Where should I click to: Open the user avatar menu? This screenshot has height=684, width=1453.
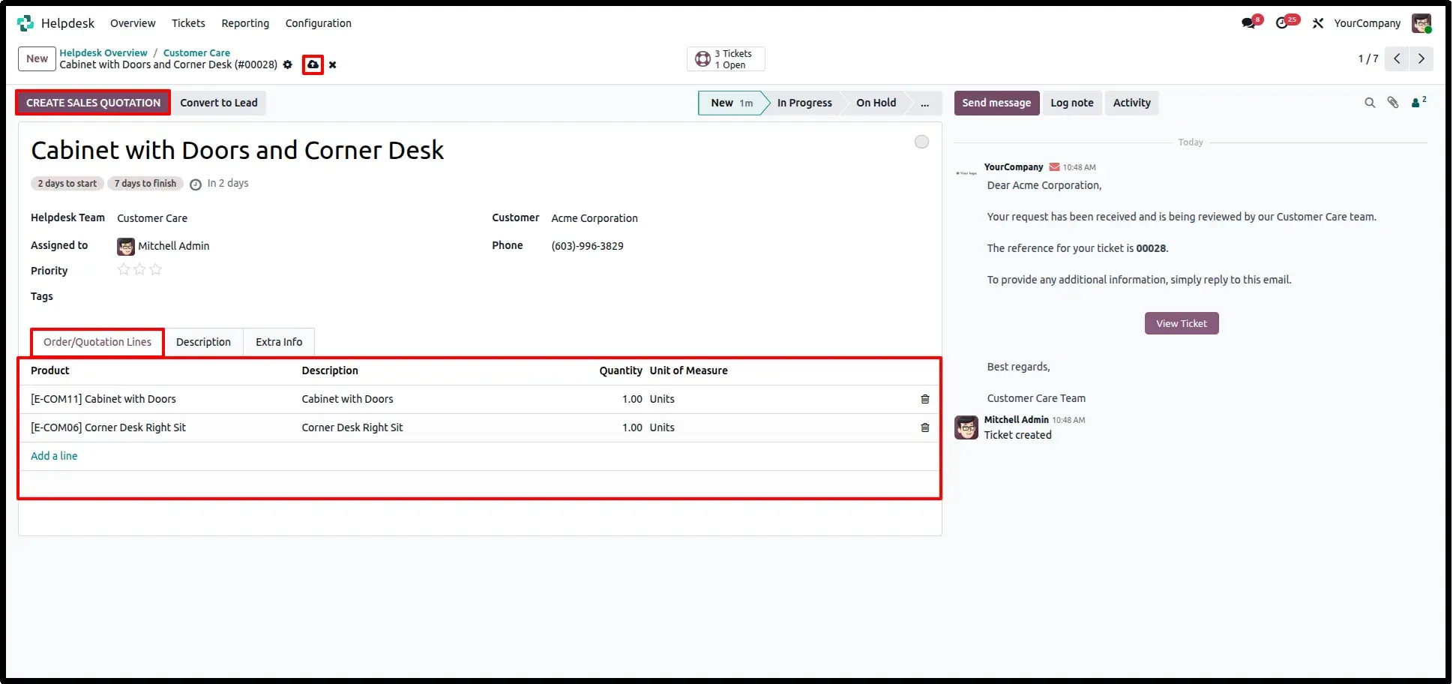click(1421, 23)
